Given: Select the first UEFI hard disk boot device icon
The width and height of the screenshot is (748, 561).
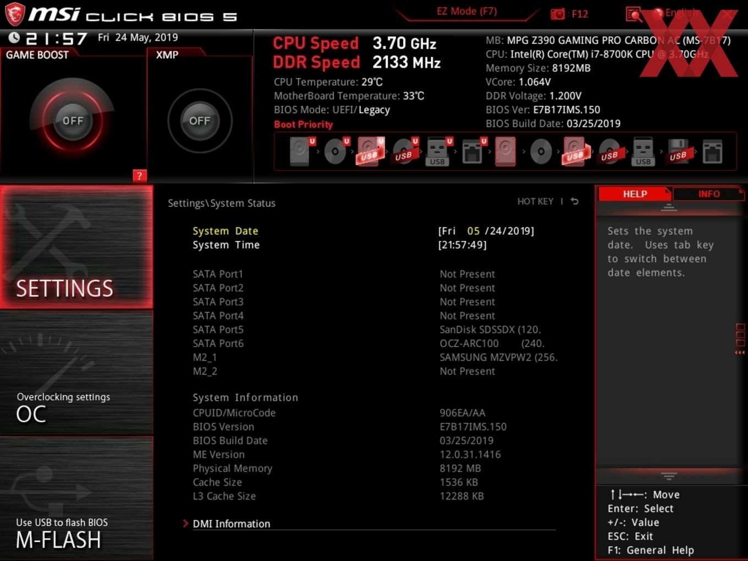Looking at the screenshot, I should pyautogui.click(x=301, y=151).
